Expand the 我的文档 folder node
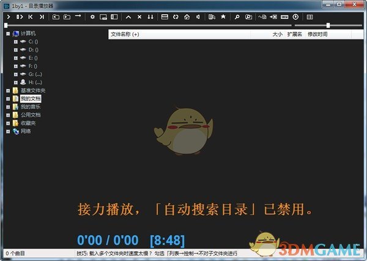The height and width of the screenshot is (261, 367). click(8, 99)
